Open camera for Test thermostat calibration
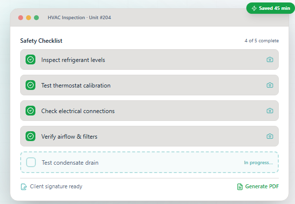The width and height of the screenshot is (295, 204). [270, 85]
